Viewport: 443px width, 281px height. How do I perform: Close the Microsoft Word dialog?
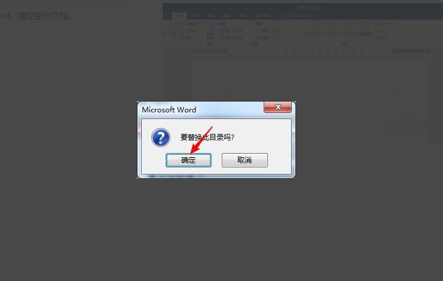[x=278, y=107]
